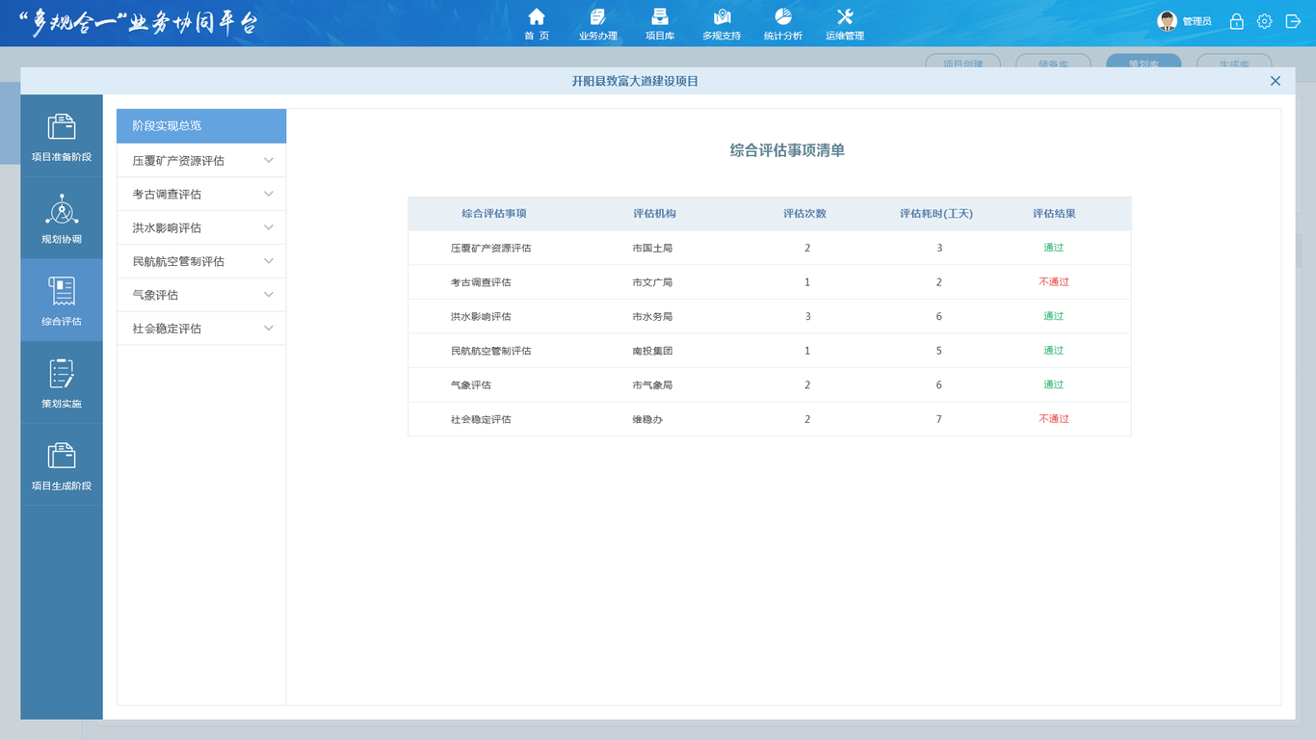The width and height of the screenshot is (1316, 740).
Task: Expand 气象评估 chevron
Action: pos(269,295)
